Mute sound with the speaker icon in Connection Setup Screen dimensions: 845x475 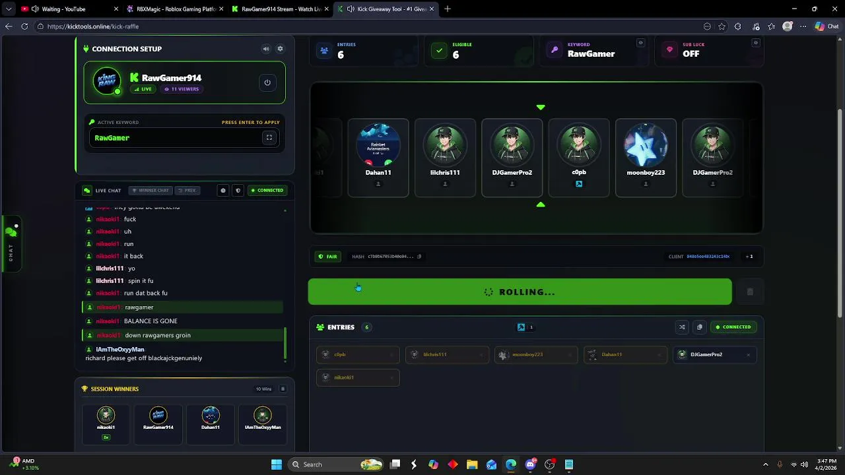tap(265, 49)
